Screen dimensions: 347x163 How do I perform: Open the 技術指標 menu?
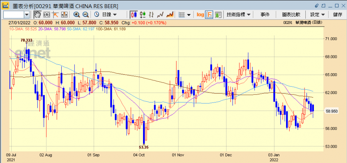[x=239, y=15]
